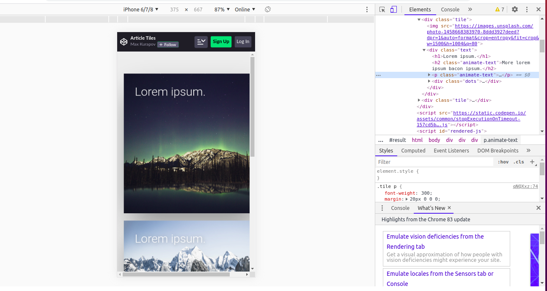Click the breadcrumb ellipsis to show ancestors
This screenshot has width=547, height=291.
[x=381, y=140]
